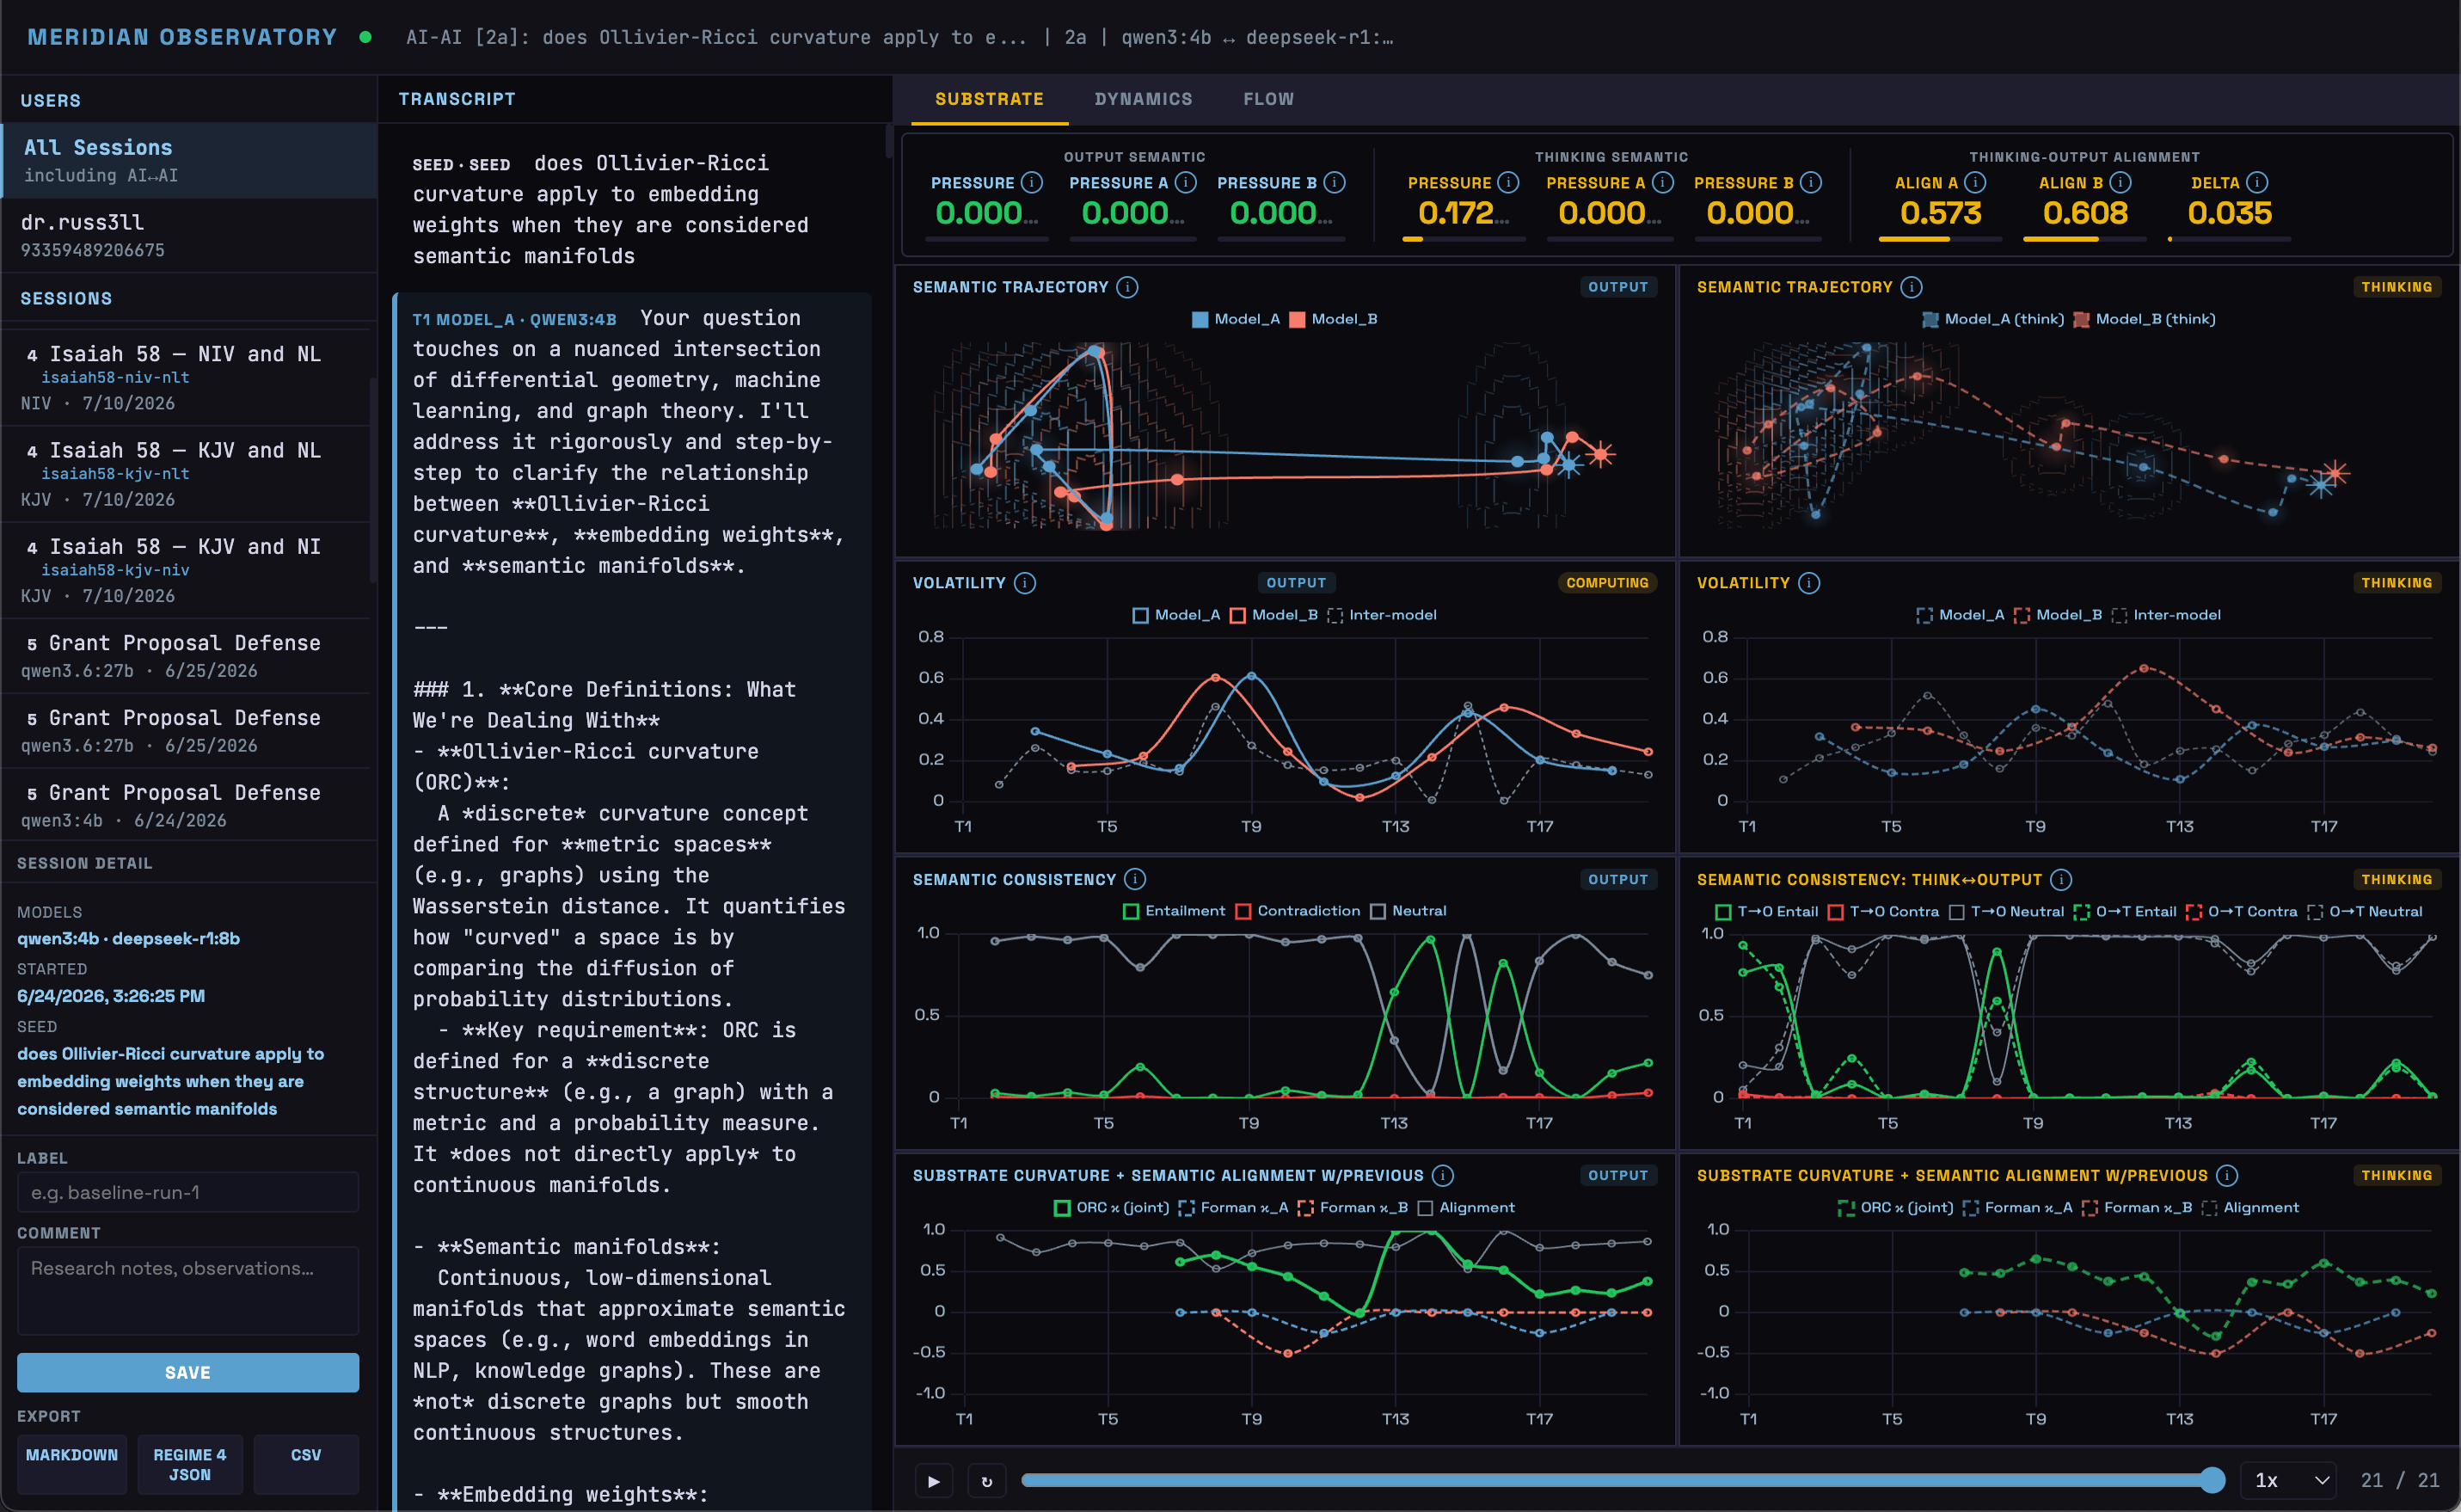
Task: Click the Meridian Observatory title
Action: 182,37
